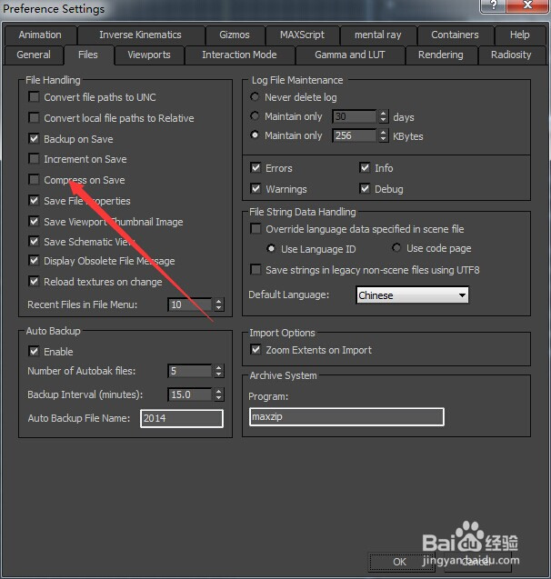Toggle Save Viewport Thumbnail Image
This screenshot has width=551, height=579.
[x=34, y=221]
